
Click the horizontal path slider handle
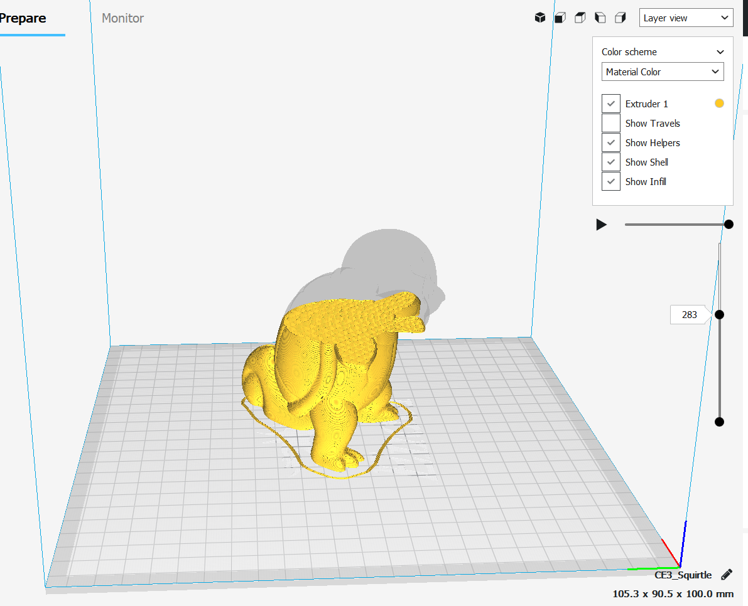[x=729, y=225]
